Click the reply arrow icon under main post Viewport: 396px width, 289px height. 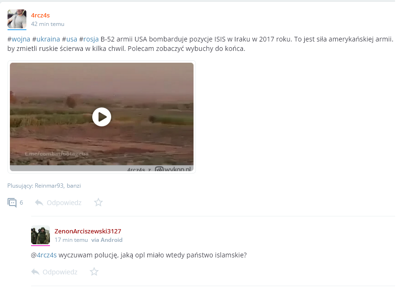(39, 203)
